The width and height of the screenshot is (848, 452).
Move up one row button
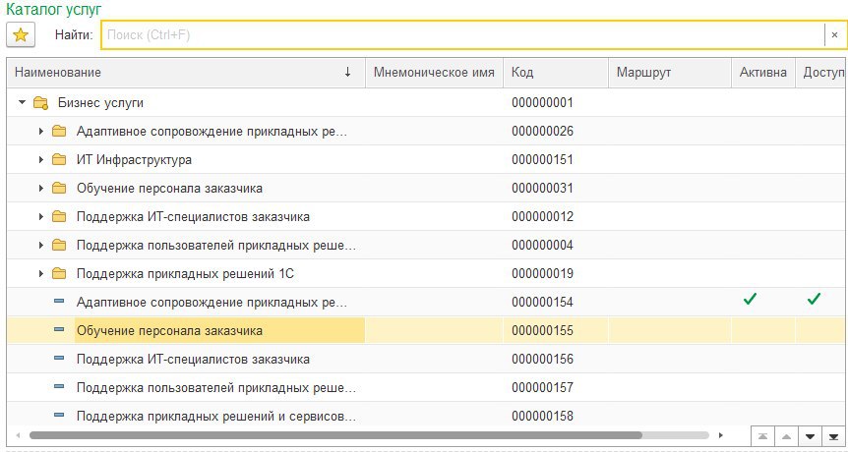click(786, 436)
